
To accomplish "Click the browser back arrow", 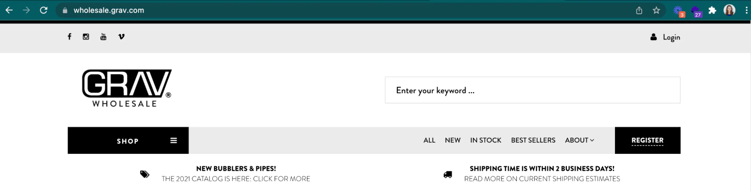I will click(x=9, y=10).
